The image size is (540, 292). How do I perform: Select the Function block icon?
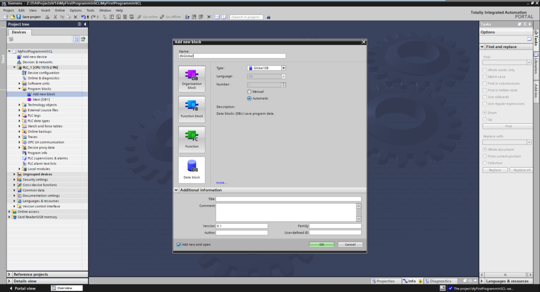192,109
